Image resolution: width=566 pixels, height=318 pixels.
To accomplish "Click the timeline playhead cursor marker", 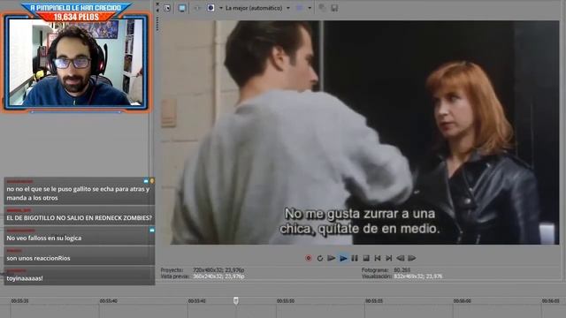I will click(x=236, y=300).
